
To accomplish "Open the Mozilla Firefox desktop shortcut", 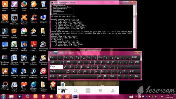I will [x=24, y=6].
